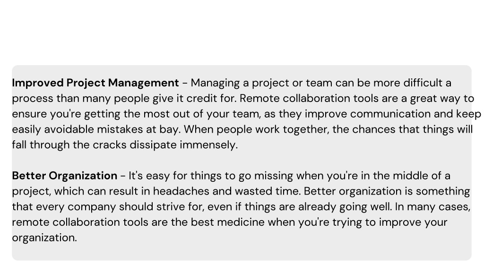
Task: Click the word 'ensure' starting third line
Action: tap(30, 114)
